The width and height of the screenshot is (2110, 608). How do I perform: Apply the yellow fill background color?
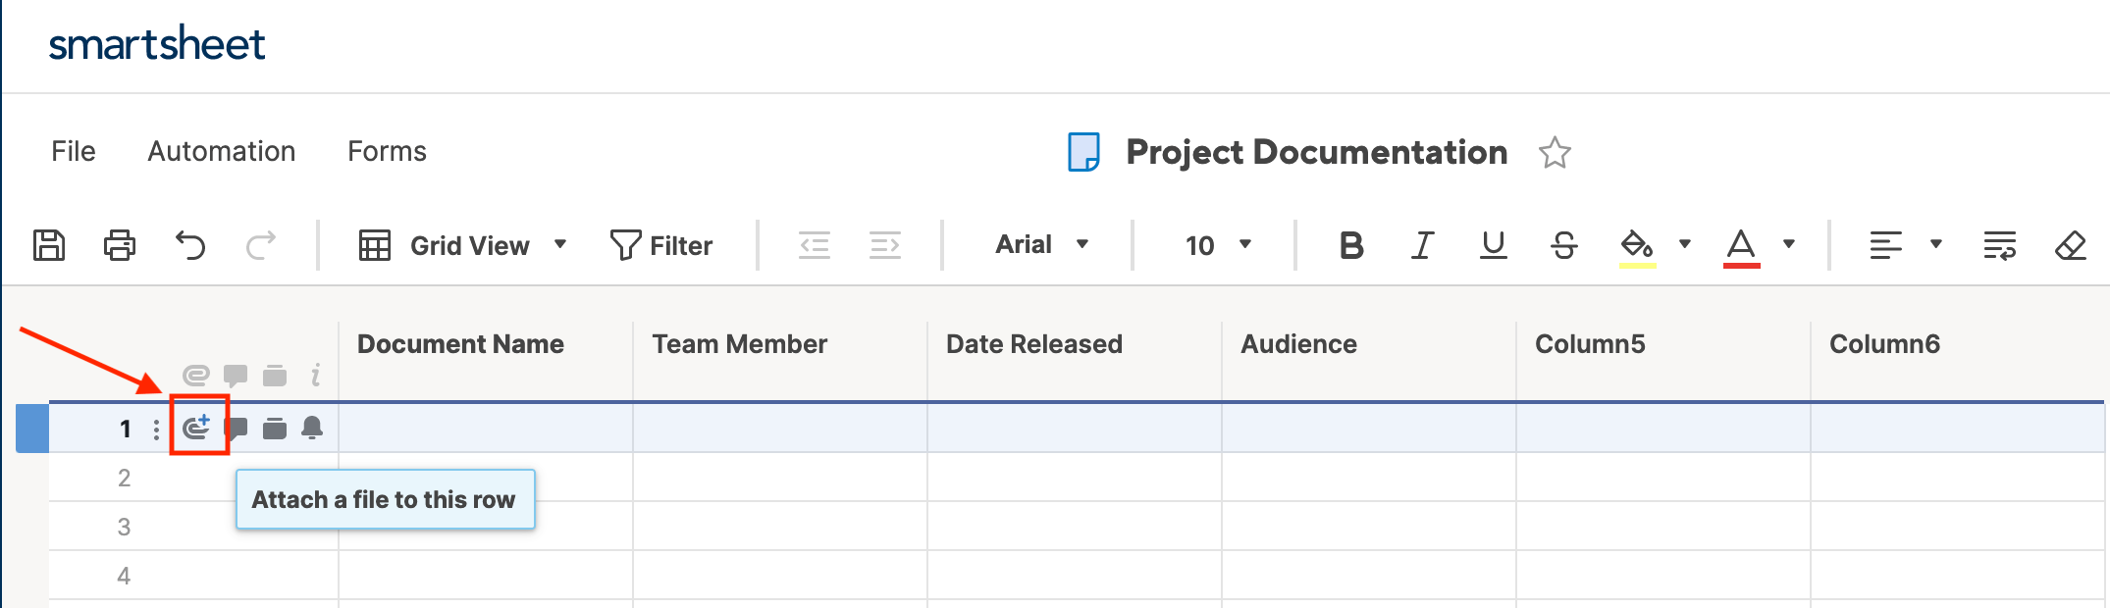(1636, 245)
